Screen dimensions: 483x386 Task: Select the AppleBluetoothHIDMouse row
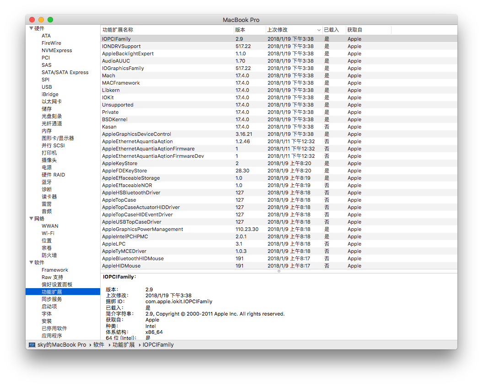[279, 258]
